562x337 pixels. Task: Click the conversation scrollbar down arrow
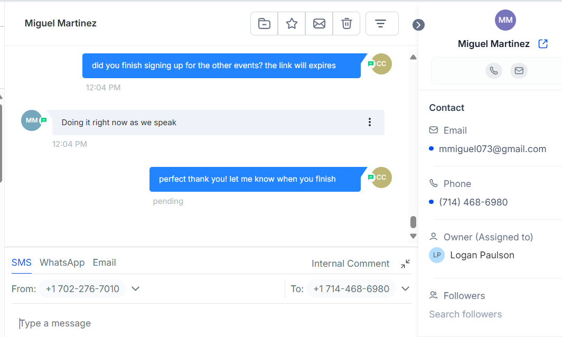click(x=413, y=236)
